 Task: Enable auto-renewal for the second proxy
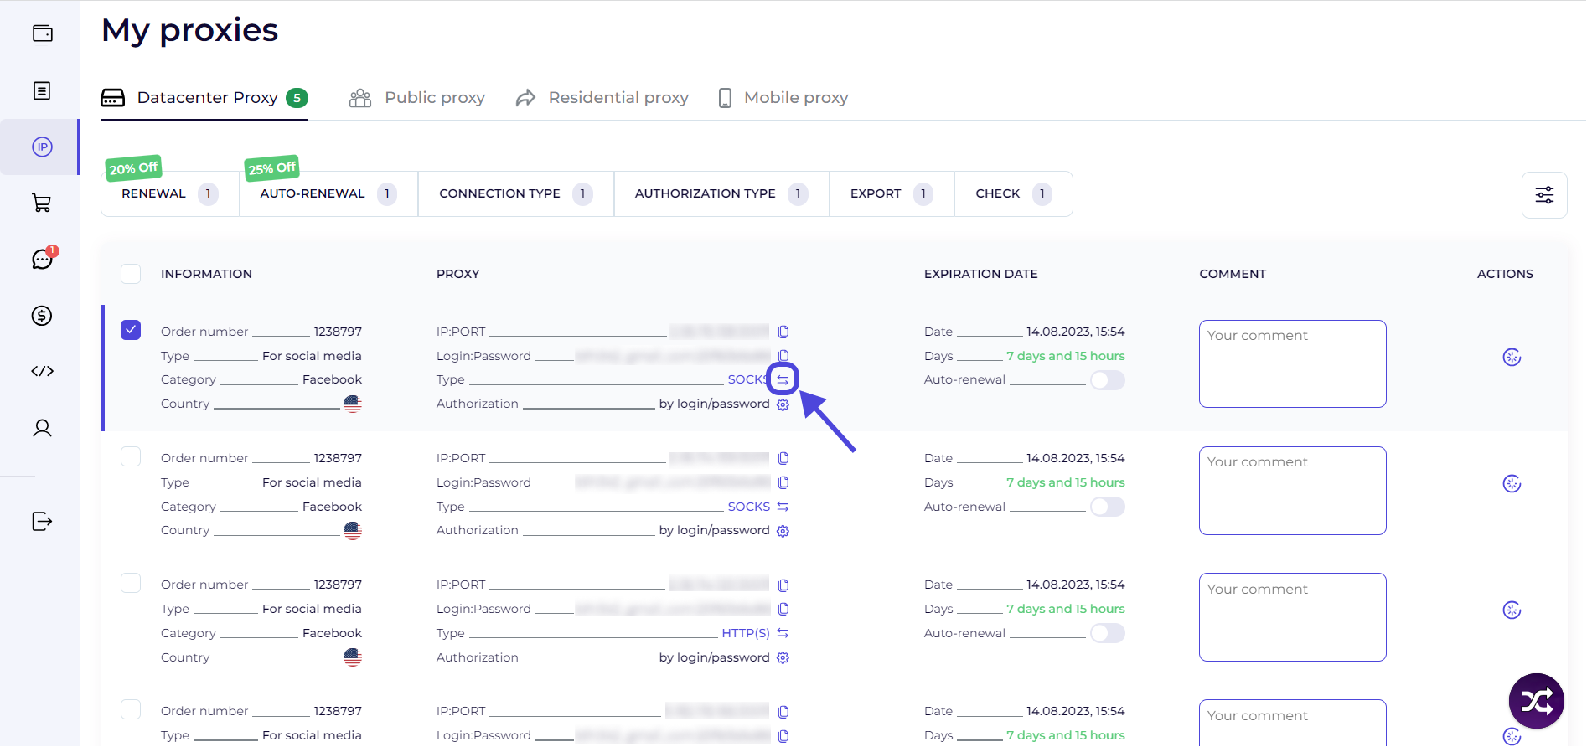pos(1107,507)
